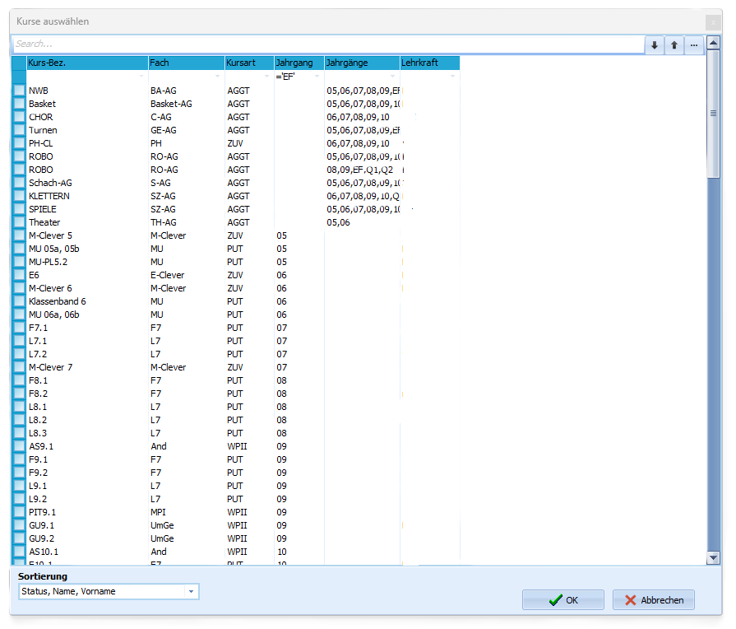Select the F8.2 course name
The image size is (736, 629).
pos(38,394)
